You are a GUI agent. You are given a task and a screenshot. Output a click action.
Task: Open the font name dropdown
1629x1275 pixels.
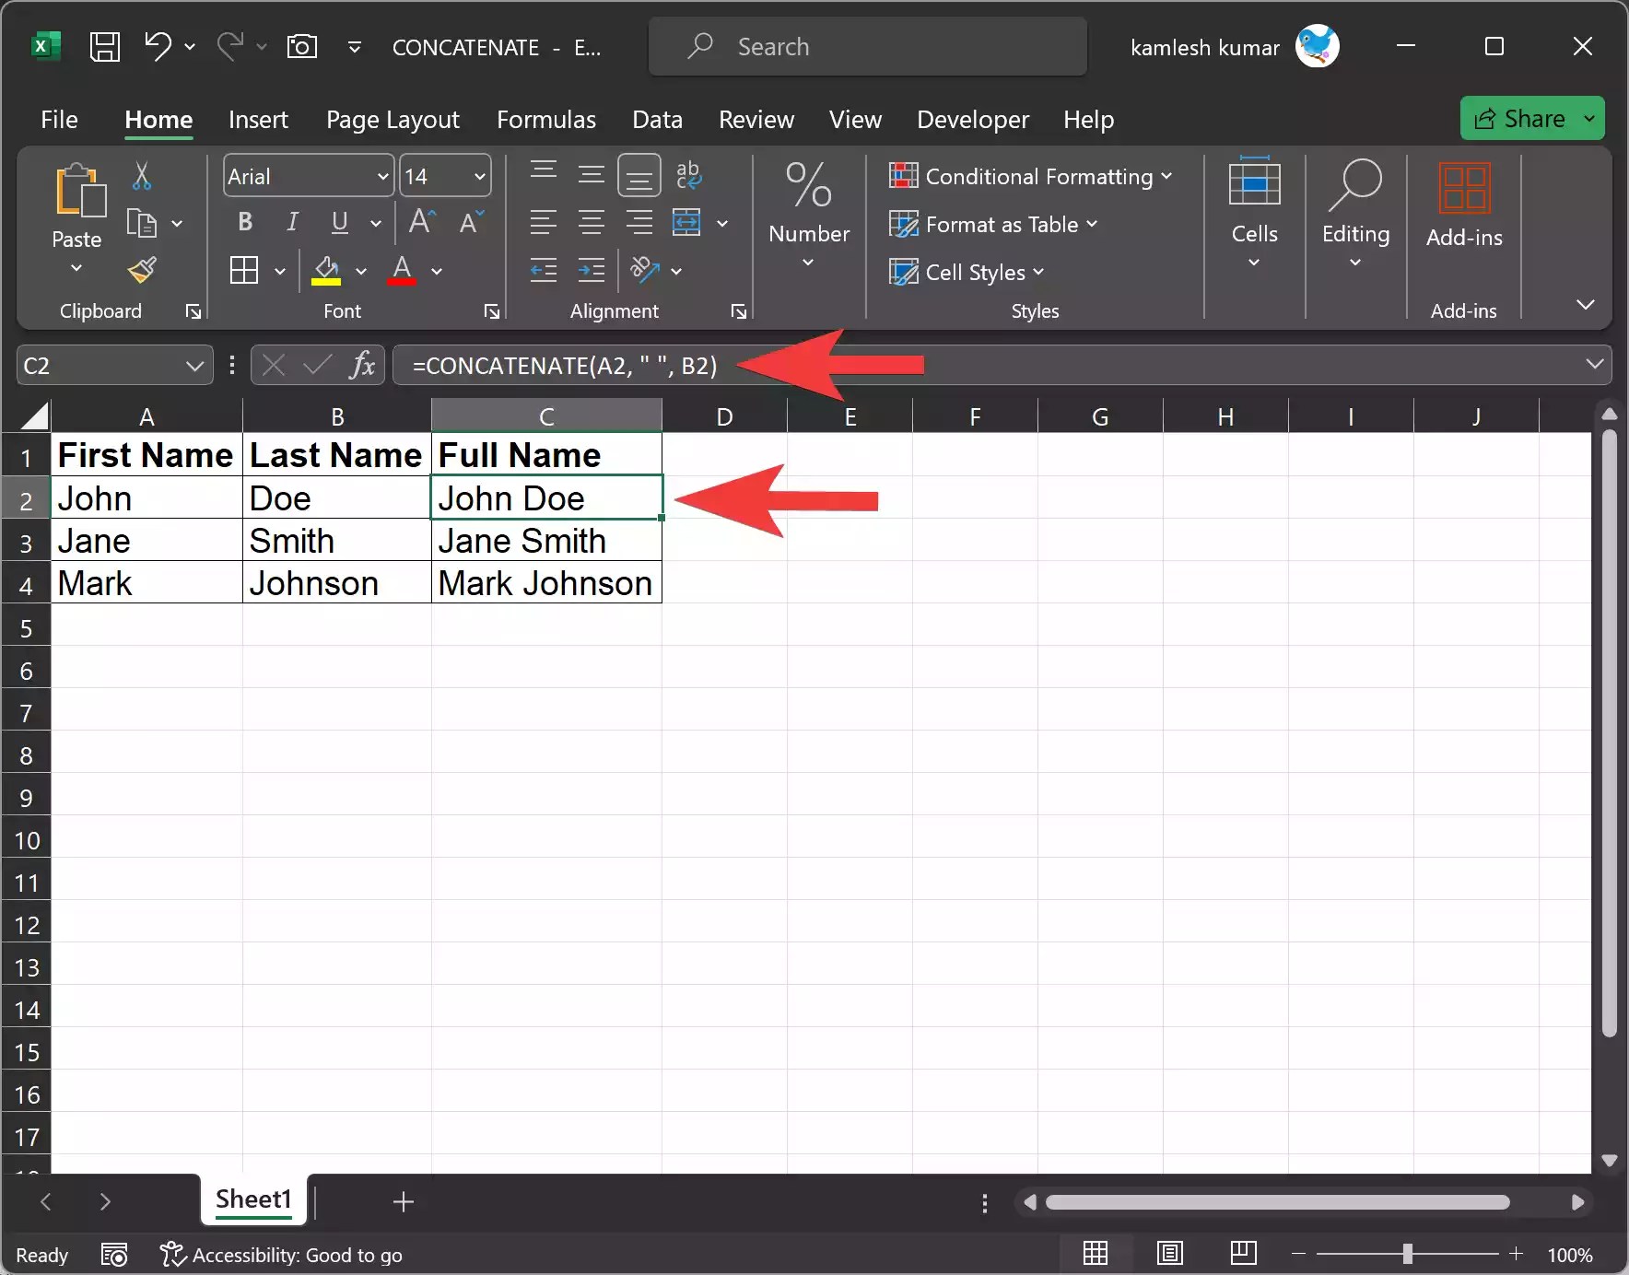(x=382, y=176)
